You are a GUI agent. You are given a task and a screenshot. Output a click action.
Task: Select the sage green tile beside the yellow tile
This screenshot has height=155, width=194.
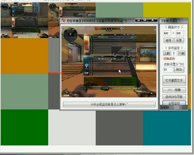119,10
